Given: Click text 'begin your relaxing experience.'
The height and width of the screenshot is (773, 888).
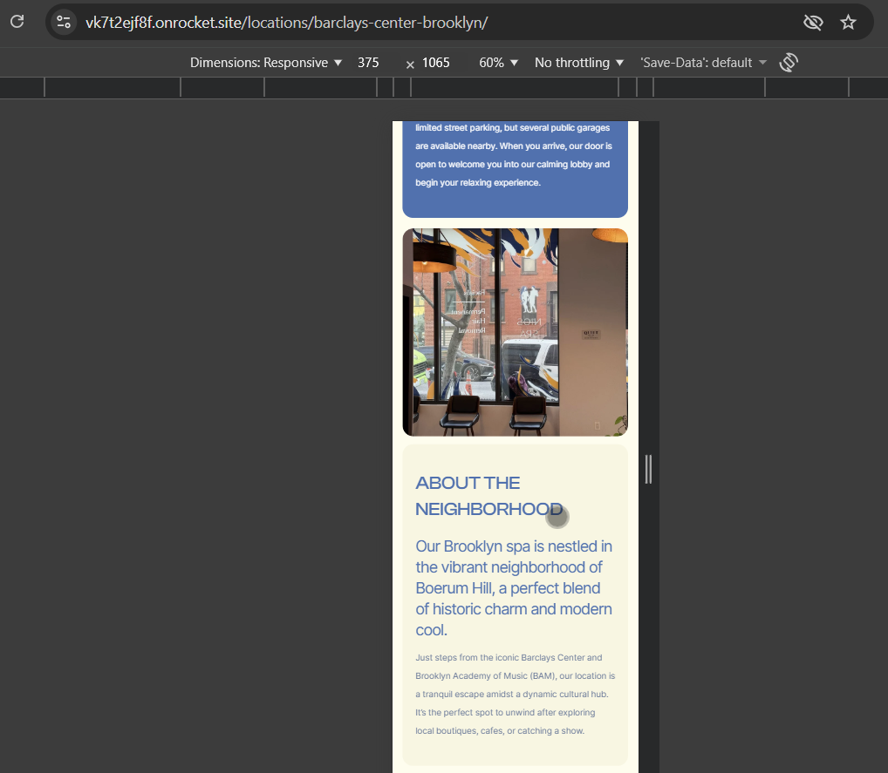Looking at the screenshot, I should pos(478,183).
